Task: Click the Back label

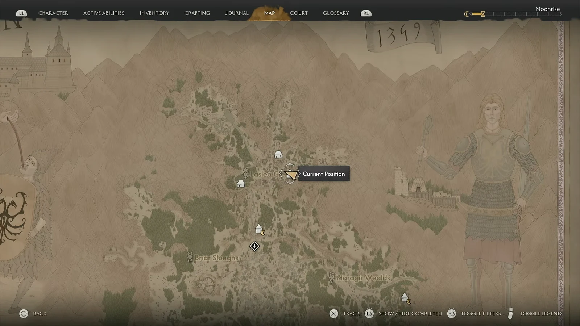Action: [40, 314]
